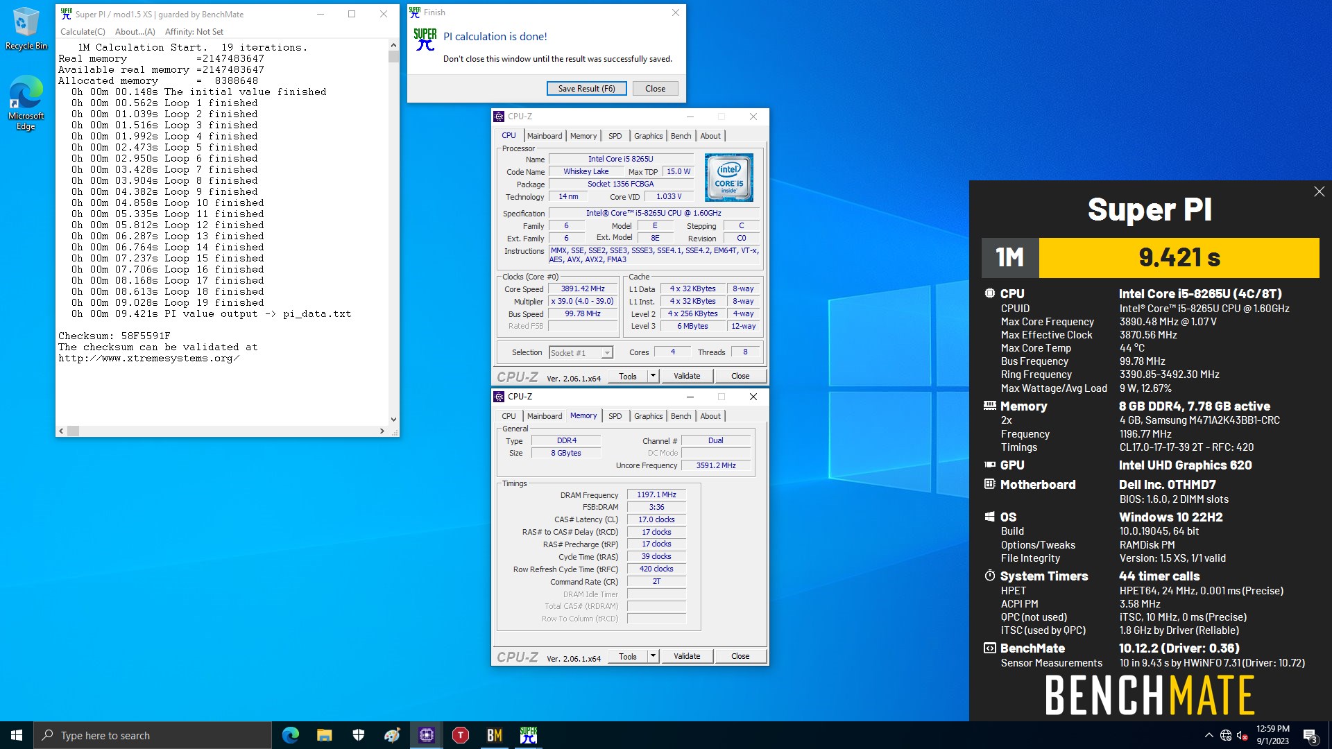Close the BenchMate Super PI result panel

pos(1319,191)
